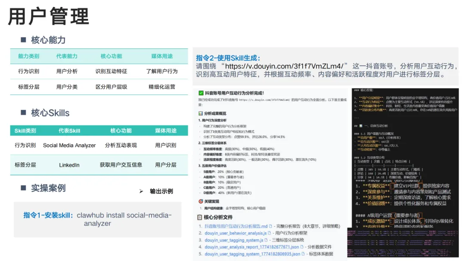Viewport: 465px width, 261px height.
Task: Click the bar chart icon beside 分析成果概览
Action: pos(201,113)
